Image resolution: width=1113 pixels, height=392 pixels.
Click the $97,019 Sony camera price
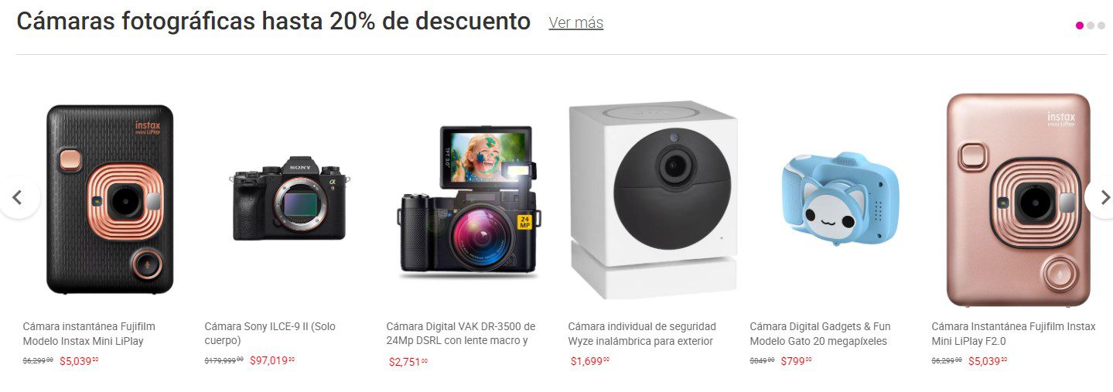tap(272, 360)
